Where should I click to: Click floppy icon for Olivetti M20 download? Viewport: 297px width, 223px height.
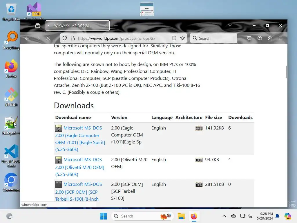click(59, 160)
